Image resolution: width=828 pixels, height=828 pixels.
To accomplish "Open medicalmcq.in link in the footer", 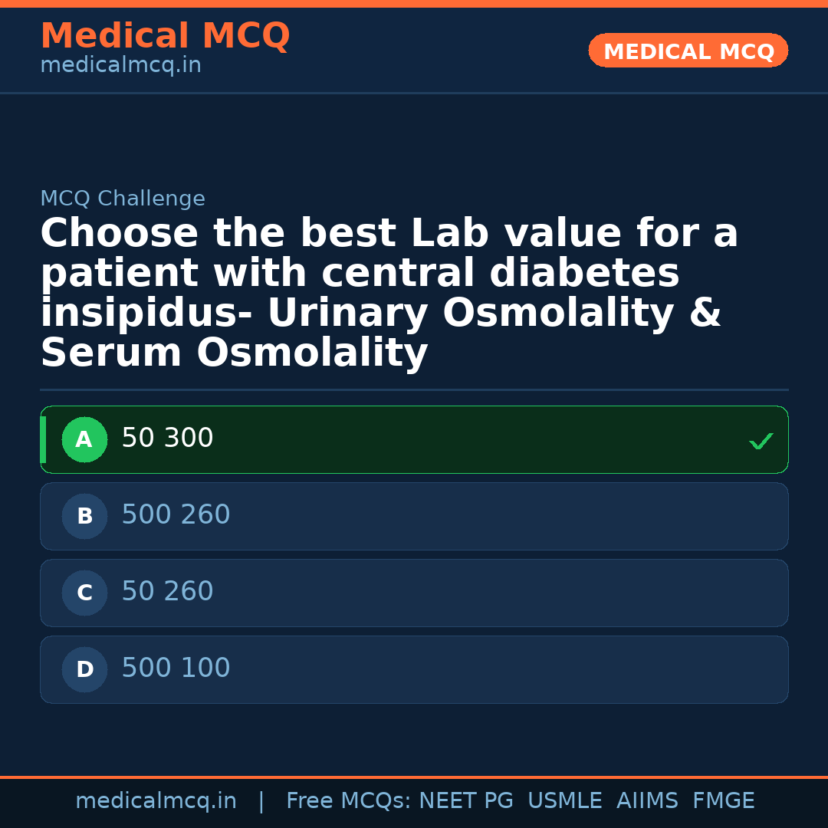I will click(x=156, y=801).
